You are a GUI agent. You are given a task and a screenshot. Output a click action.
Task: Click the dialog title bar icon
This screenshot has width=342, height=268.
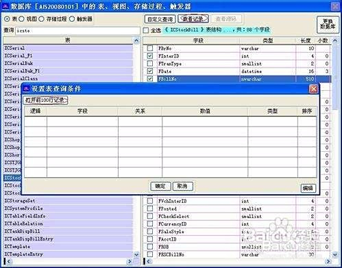click(27, 88)
